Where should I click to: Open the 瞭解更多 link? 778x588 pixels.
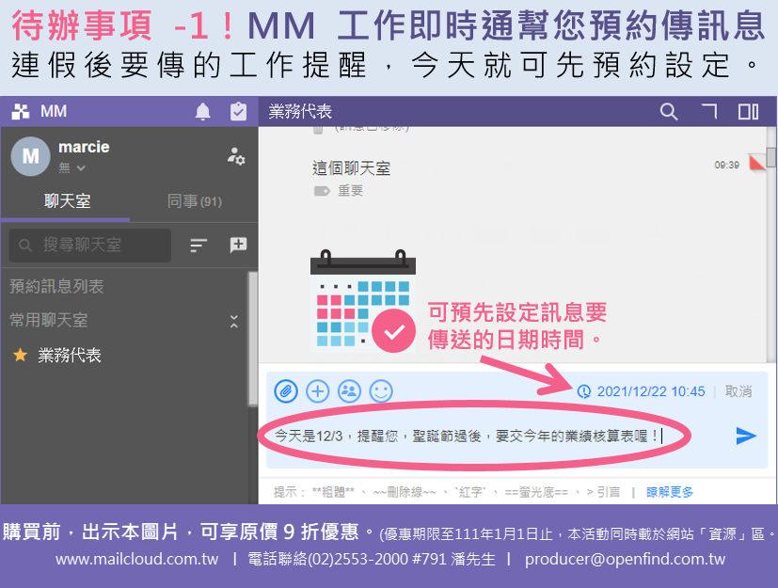click(669, 492)
